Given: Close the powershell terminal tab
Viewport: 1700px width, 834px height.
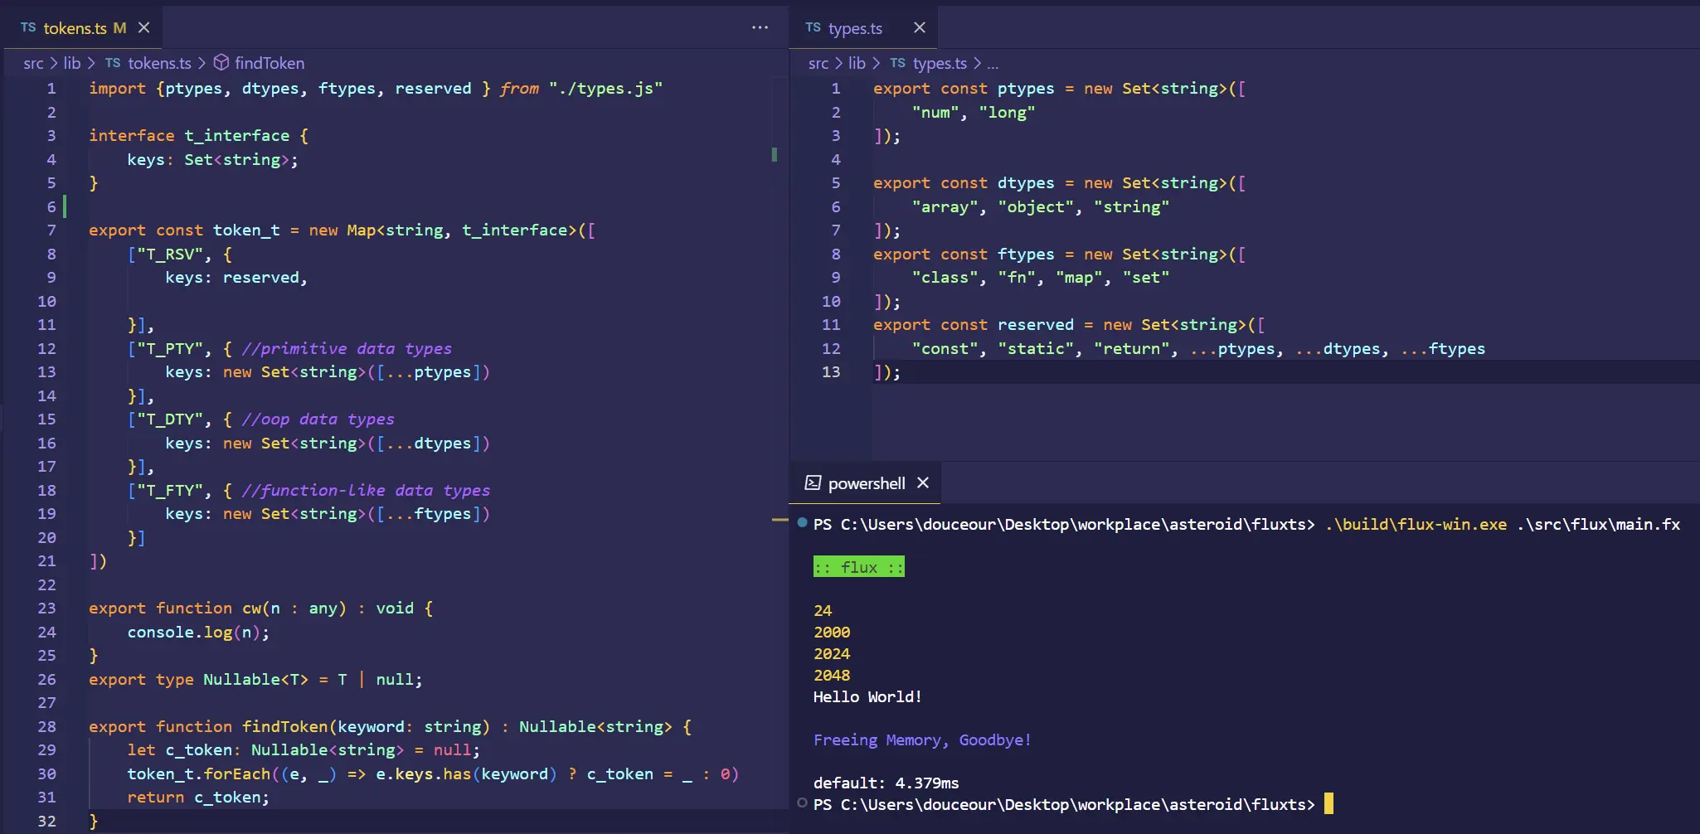Looking at the screenshot, I should (923, 482).
